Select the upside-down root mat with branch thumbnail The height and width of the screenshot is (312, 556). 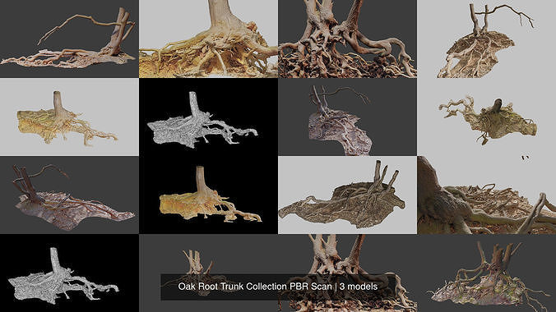[x=487, y=39]
